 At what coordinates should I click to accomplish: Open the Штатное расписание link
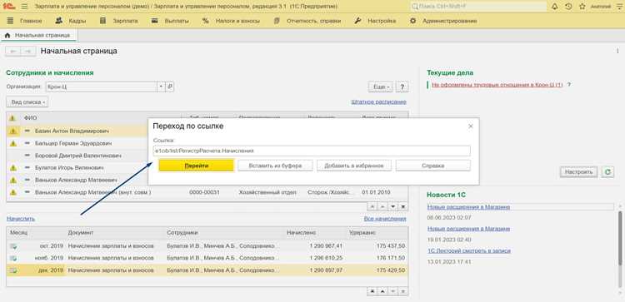click(378, 101)
